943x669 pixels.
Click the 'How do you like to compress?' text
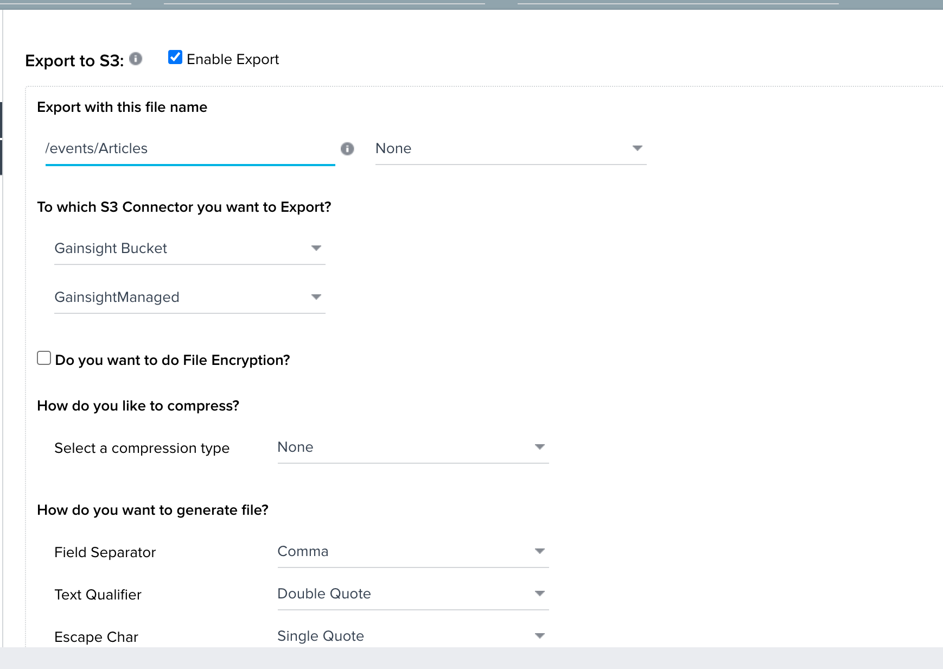pyautogui.click(x=138, y=406)
